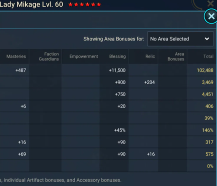Click the six red star rating

[85, 5]
